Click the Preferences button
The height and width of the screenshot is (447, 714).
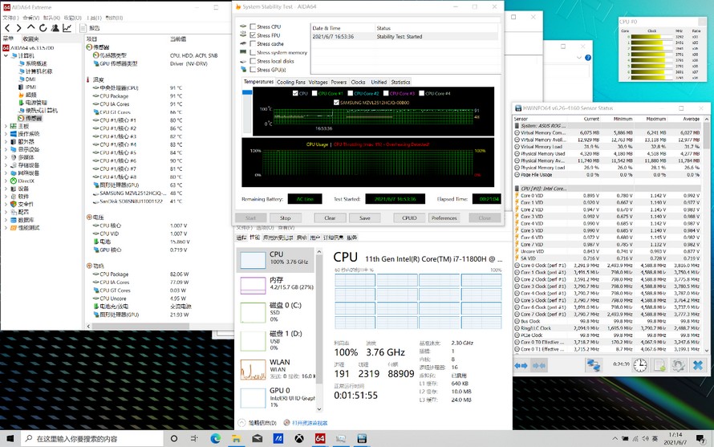[x=444, y=218]
